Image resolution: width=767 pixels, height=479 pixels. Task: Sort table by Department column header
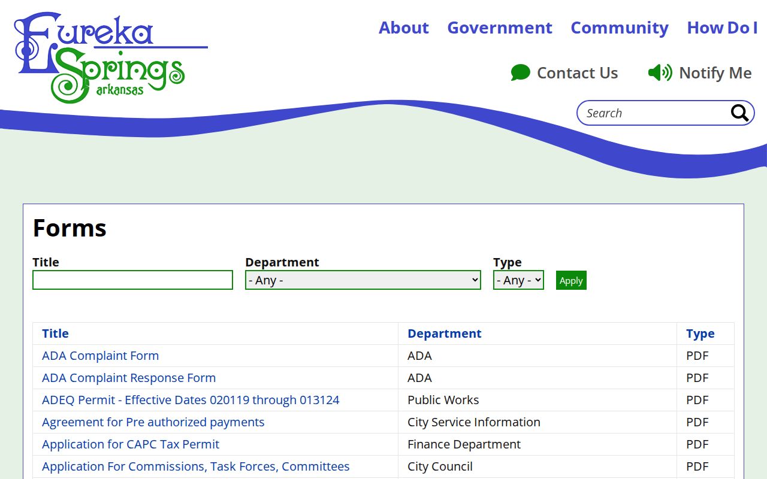click(445, 334)
